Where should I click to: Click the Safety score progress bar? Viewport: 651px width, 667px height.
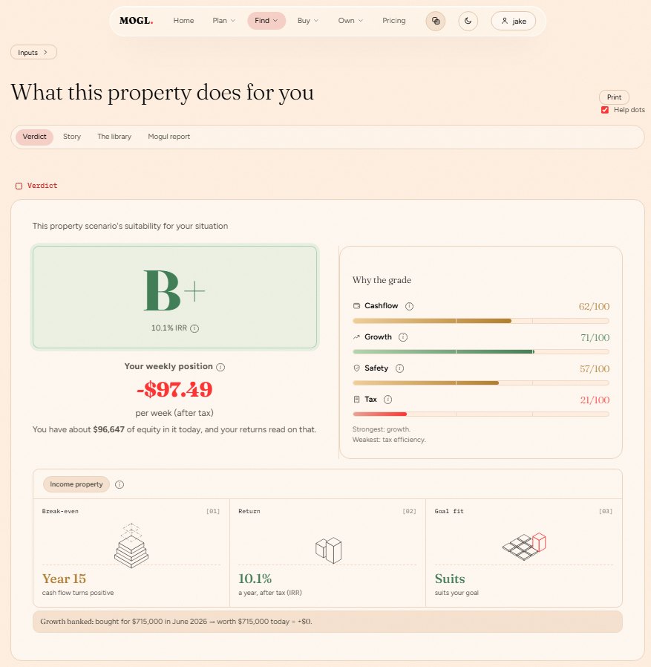481,383
